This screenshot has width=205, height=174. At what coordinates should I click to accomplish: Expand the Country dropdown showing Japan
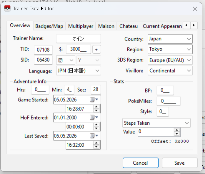[x=170, y=39]
